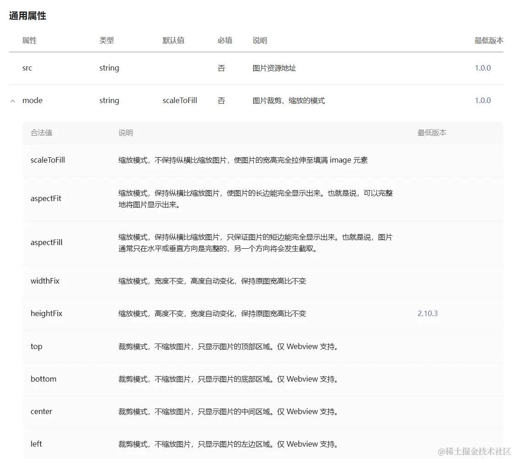Select the 'mode' attribute name
514x459 pixels.
click(32, 100)
